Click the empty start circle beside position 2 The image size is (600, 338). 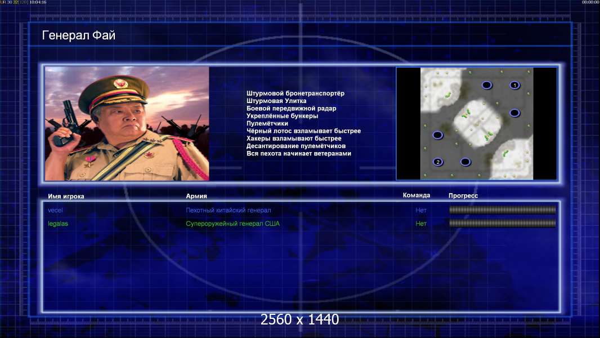(465, 162)
